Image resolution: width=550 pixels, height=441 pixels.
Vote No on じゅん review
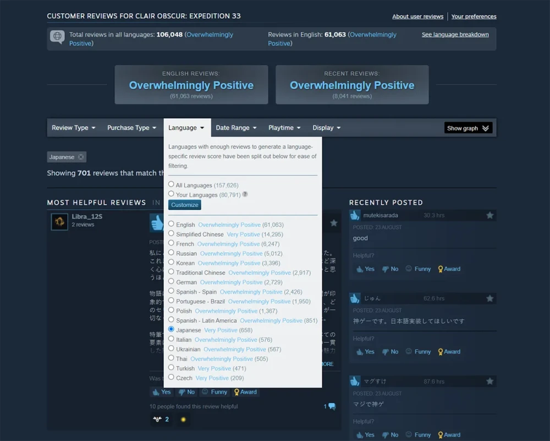point(390,352)
